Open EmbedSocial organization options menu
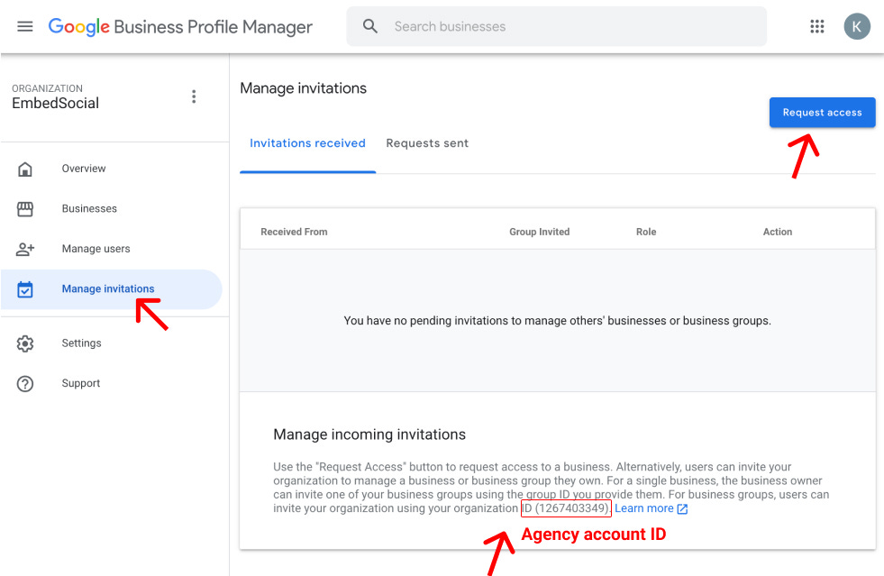 pos(194,96)
